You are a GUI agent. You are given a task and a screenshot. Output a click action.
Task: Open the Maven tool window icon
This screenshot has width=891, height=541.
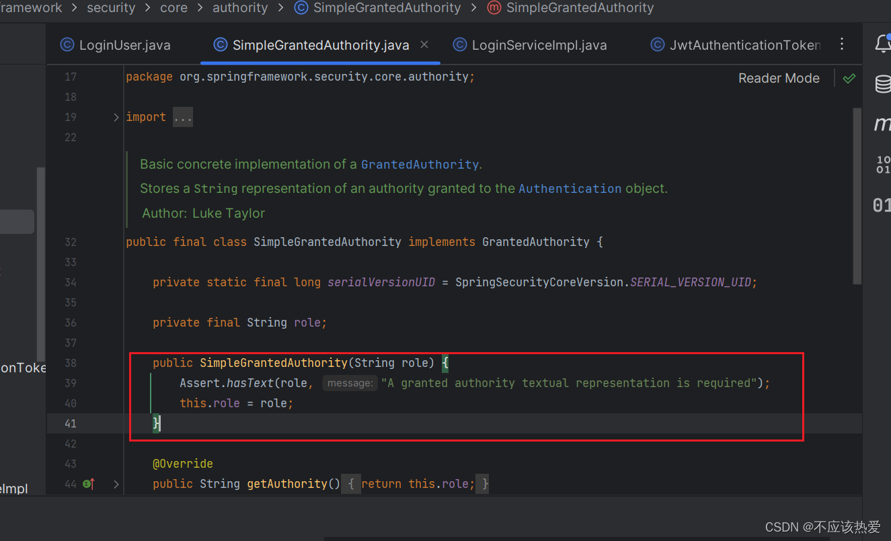pyautogui.click(x=883, y=124)
